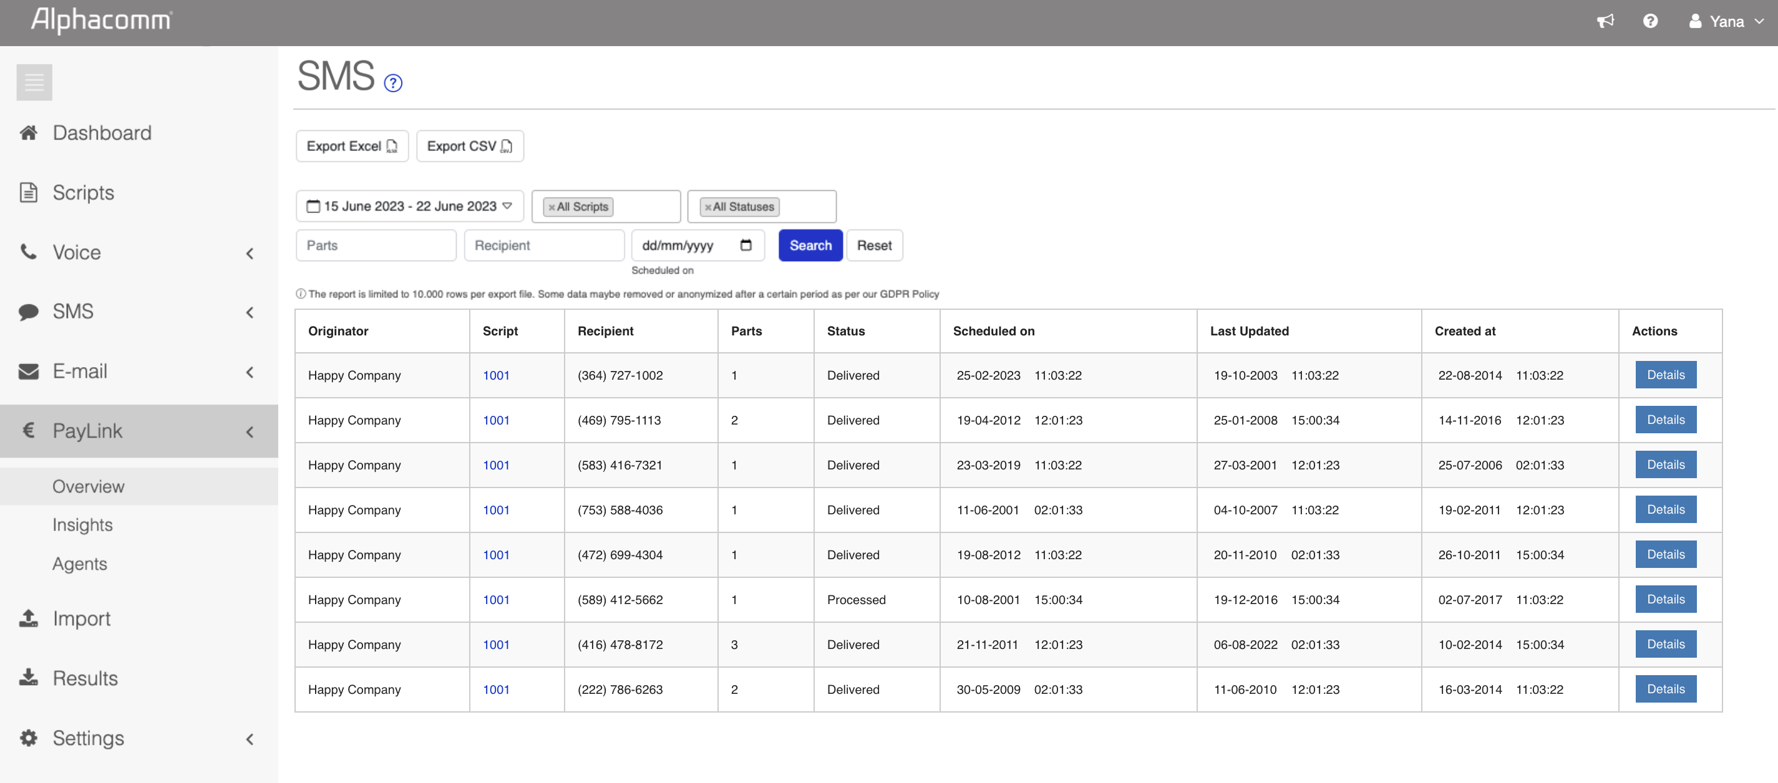This screenshot has width=1778, height=783.
Task: Expand the E-mail sidebar section
Action: point(249,372)
